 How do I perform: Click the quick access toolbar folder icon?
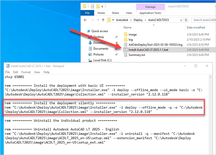point(85,6)
